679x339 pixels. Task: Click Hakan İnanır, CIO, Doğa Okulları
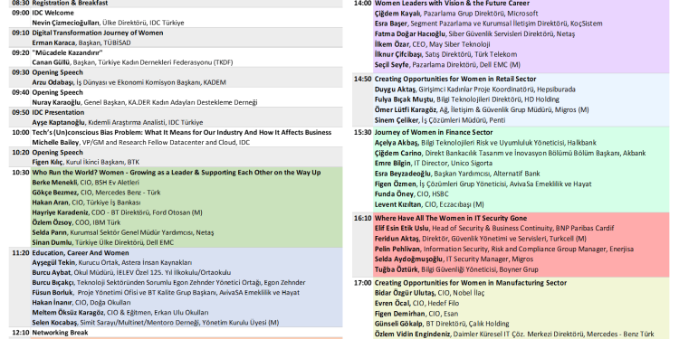point(81,302)
